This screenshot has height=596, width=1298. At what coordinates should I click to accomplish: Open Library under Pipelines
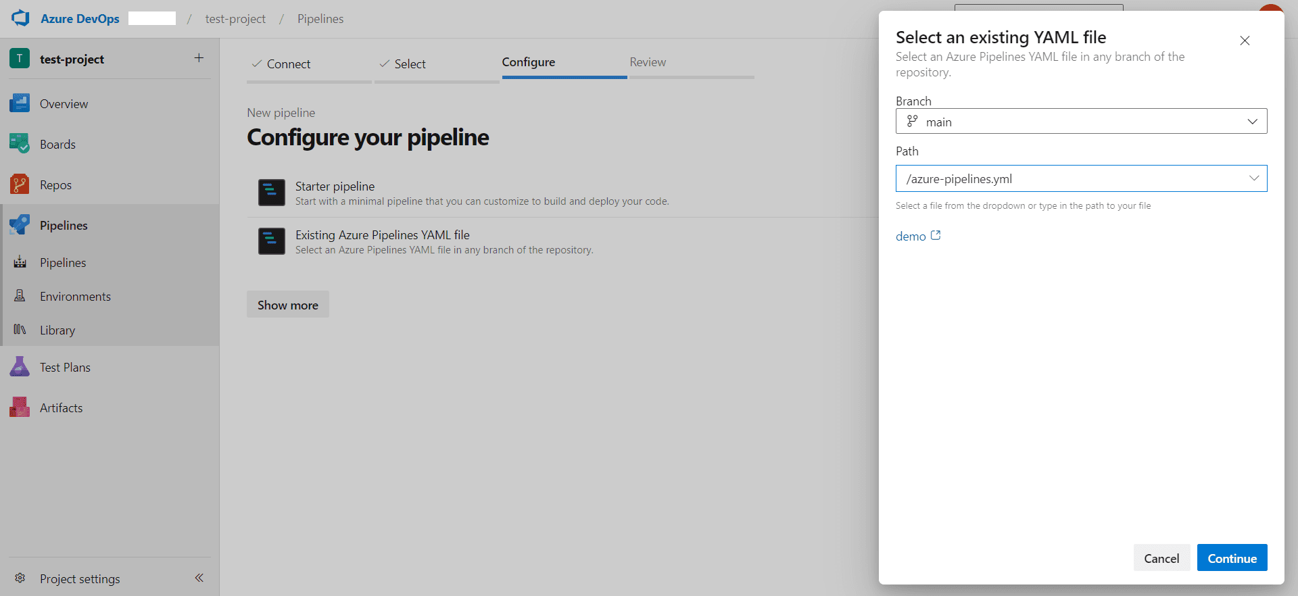point(57,330)
